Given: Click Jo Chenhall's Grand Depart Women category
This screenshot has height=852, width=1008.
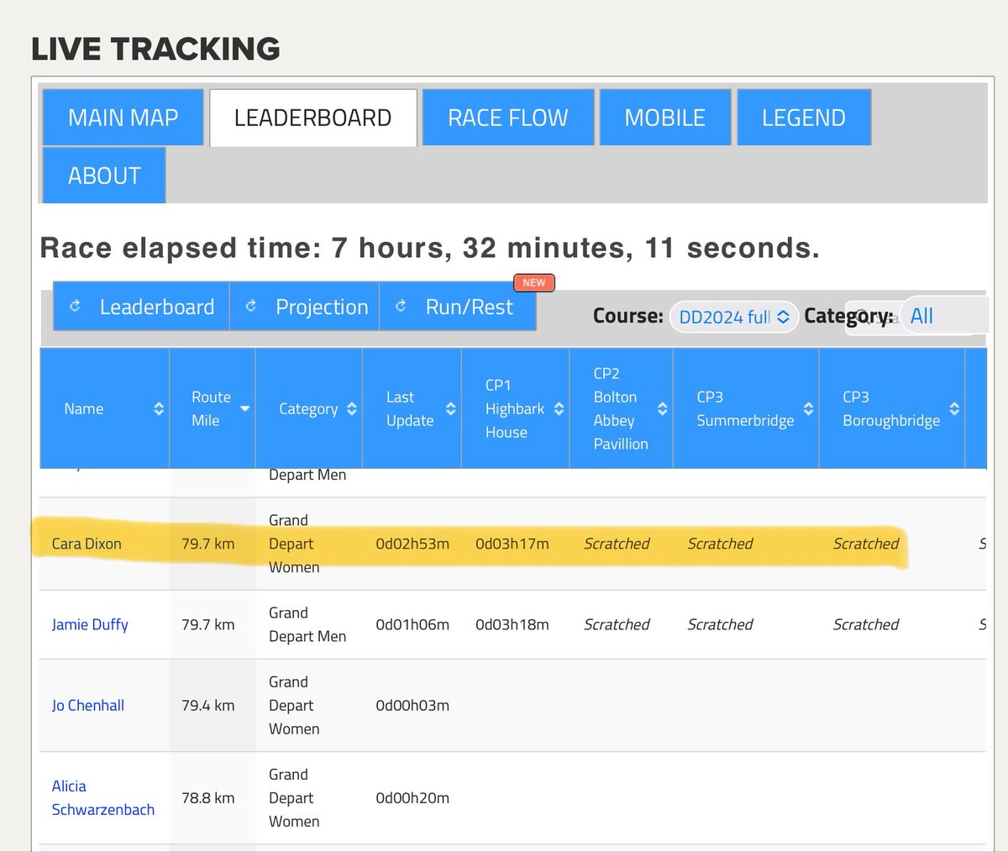Looking at the screenshot, I should (x=294, y=705).
